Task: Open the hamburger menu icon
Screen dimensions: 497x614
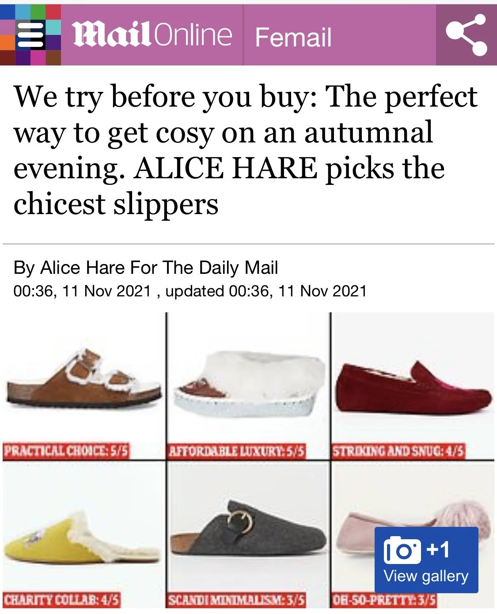Action: [30, 35]
